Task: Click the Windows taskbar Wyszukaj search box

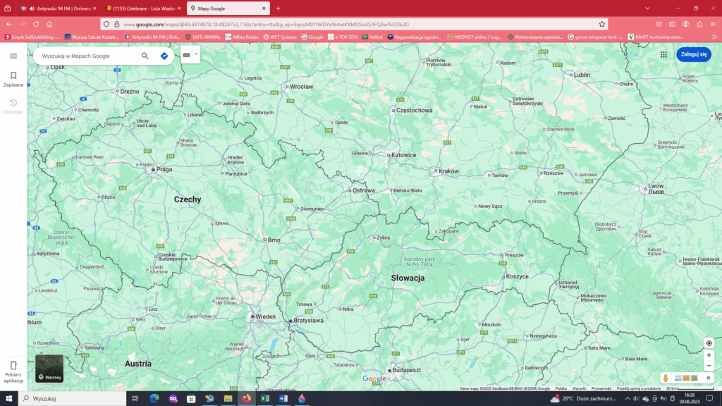Action: (x=73, y=399)
